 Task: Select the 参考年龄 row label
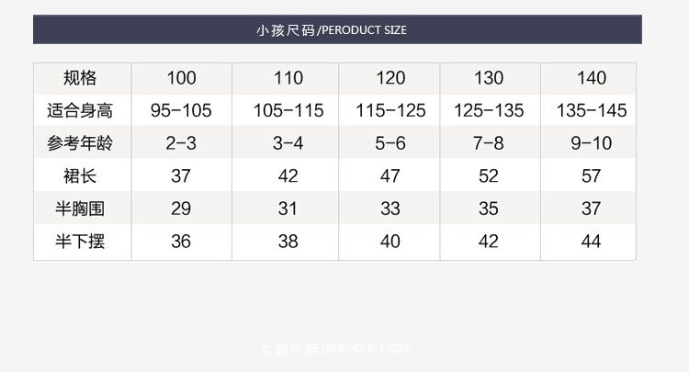point(81,143)
